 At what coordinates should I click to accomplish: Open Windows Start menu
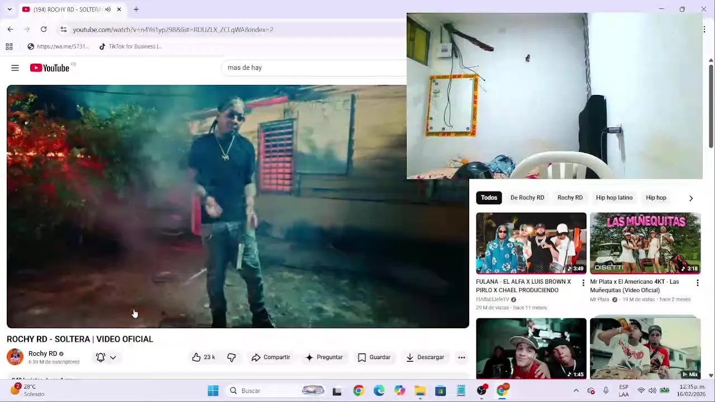coord(213,391)
